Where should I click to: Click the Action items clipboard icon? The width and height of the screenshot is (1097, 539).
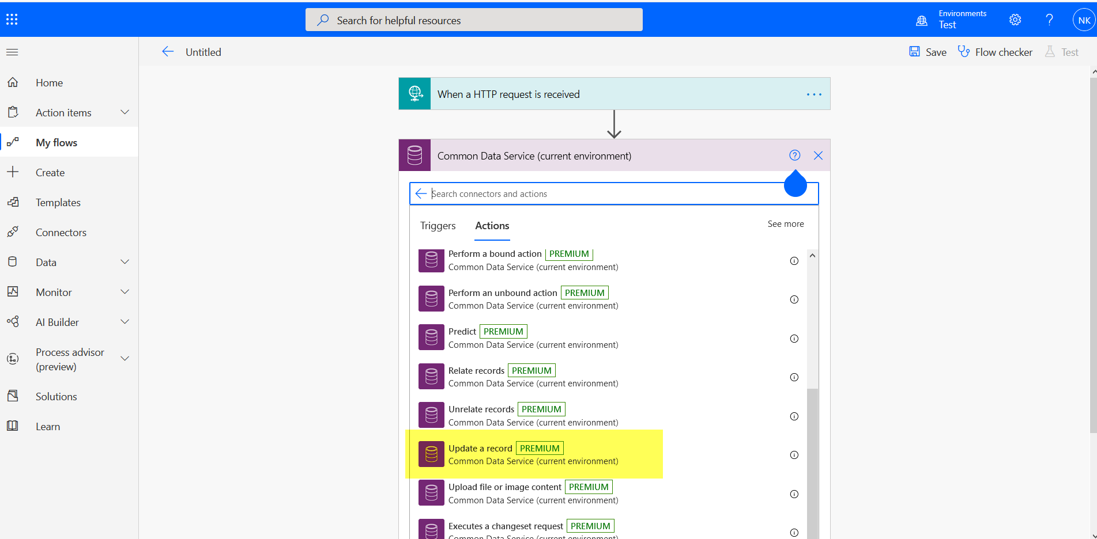[13, 112]
